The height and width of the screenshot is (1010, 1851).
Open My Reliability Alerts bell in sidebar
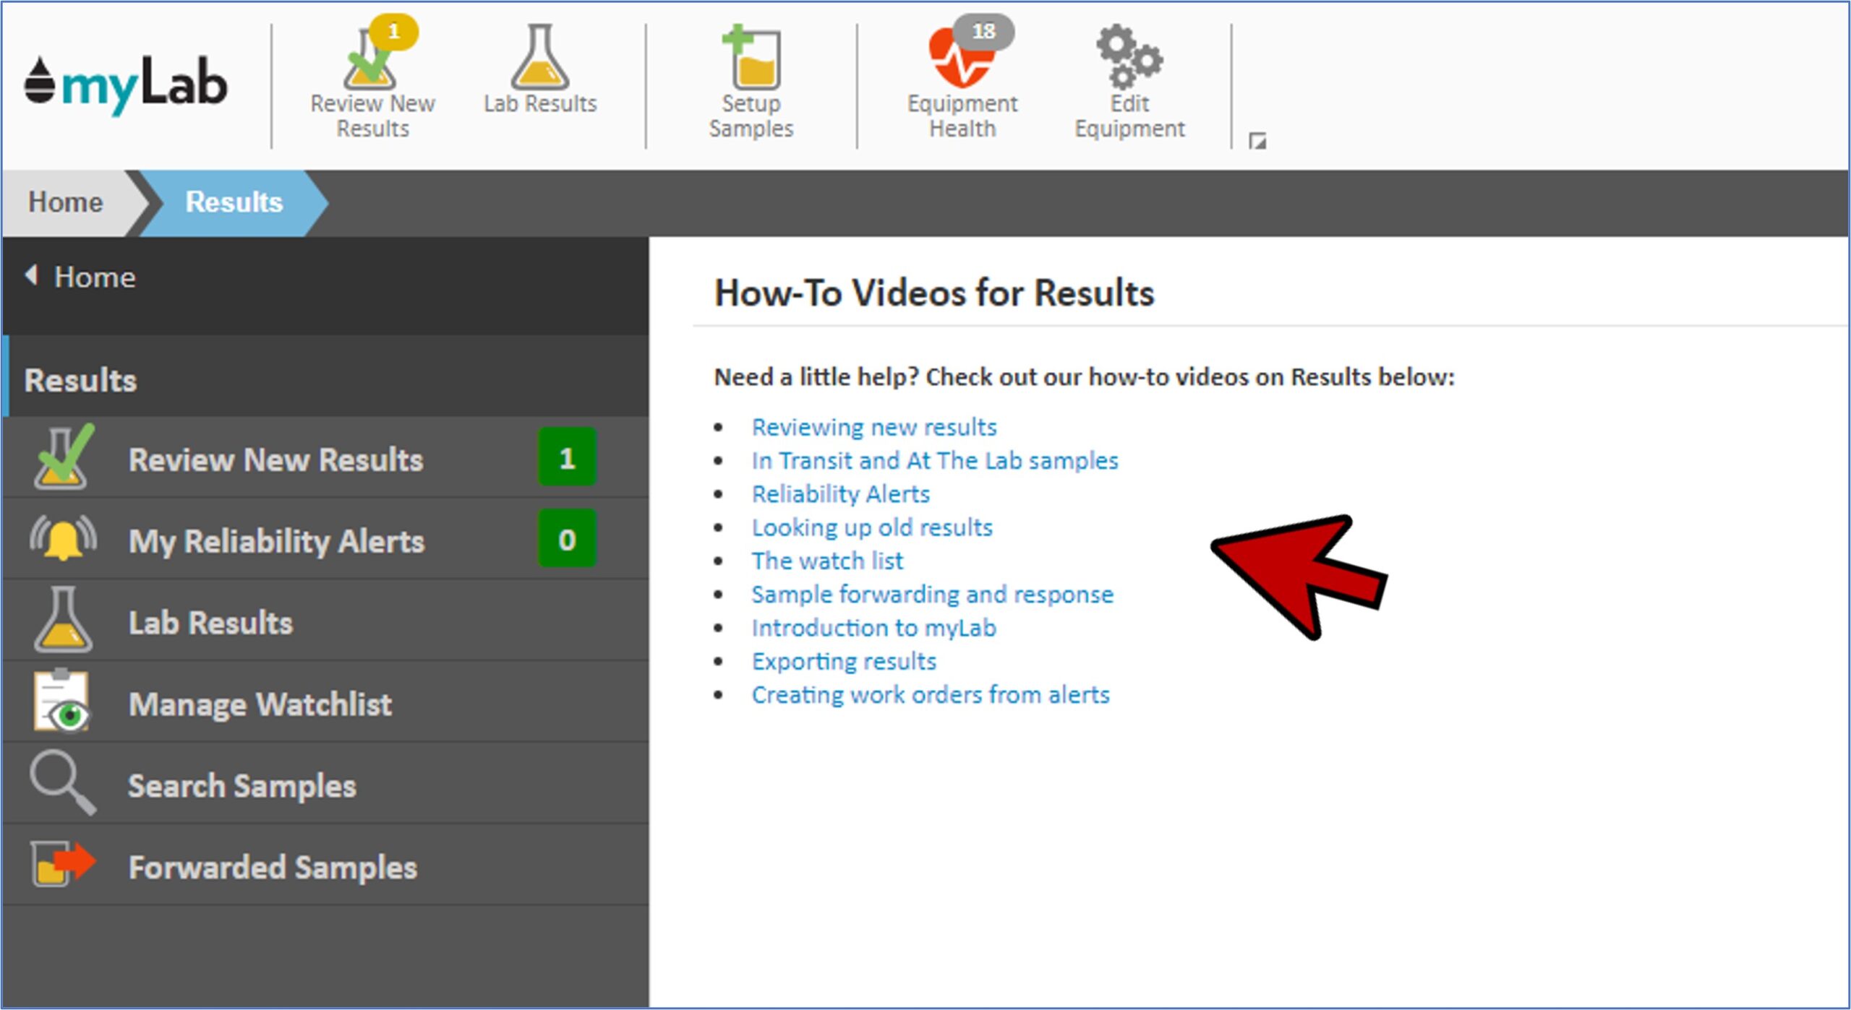tap(63, 540)
